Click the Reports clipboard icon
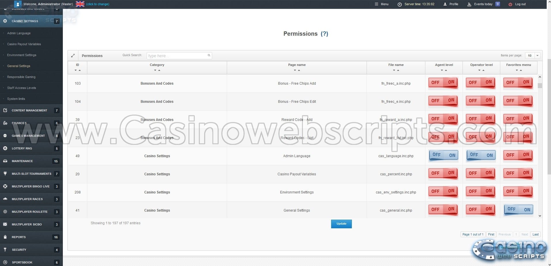551x266 pixels. point(5,237)
